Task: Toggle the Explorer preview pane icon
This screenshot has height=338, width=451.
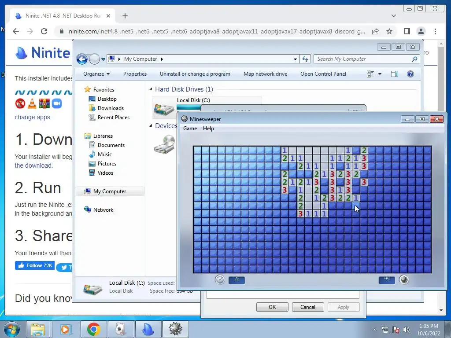Action: tap(395, 74)
